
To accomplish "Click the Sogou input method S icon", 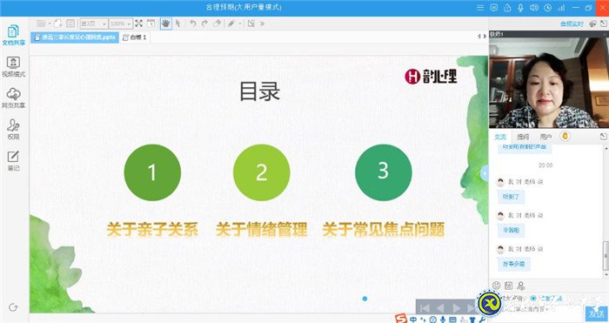I will (401, 319).
